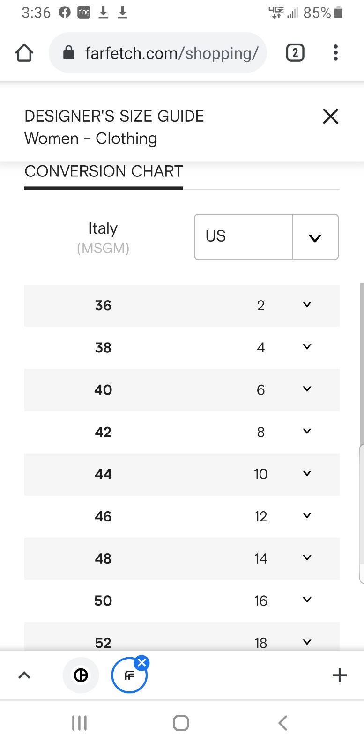Screen dimensions: 364x748
Task: Click the size chart scrollbar
Action: pyautogui.click(x=361, y=513)
